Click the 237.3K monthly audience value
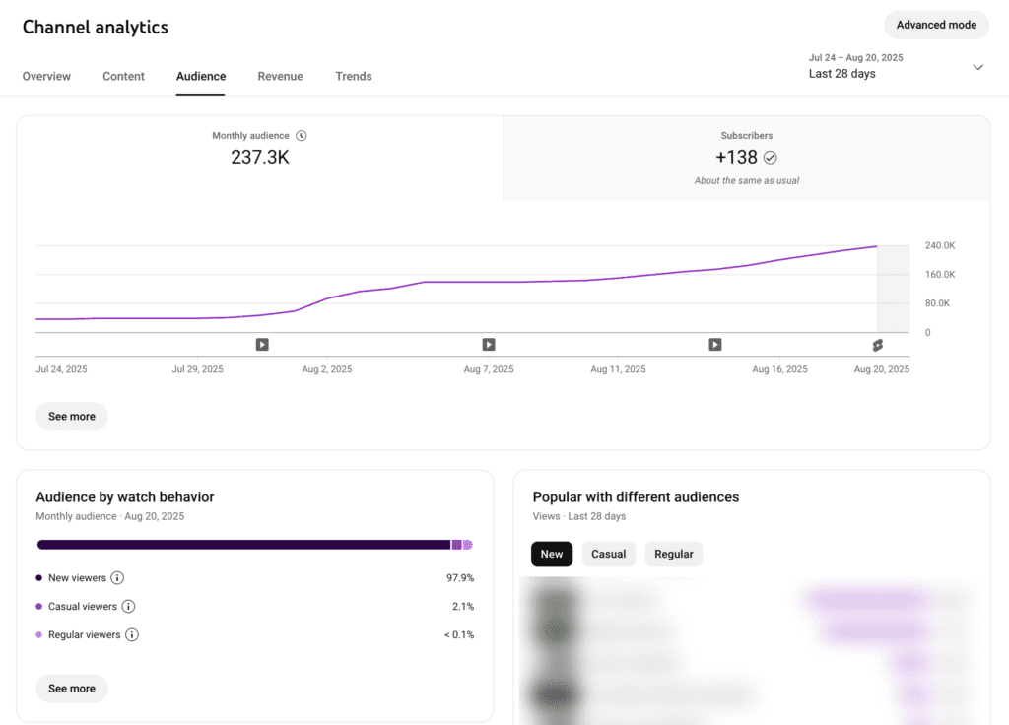This screenshot has width=1009, height=725. (x=260, y=157)
